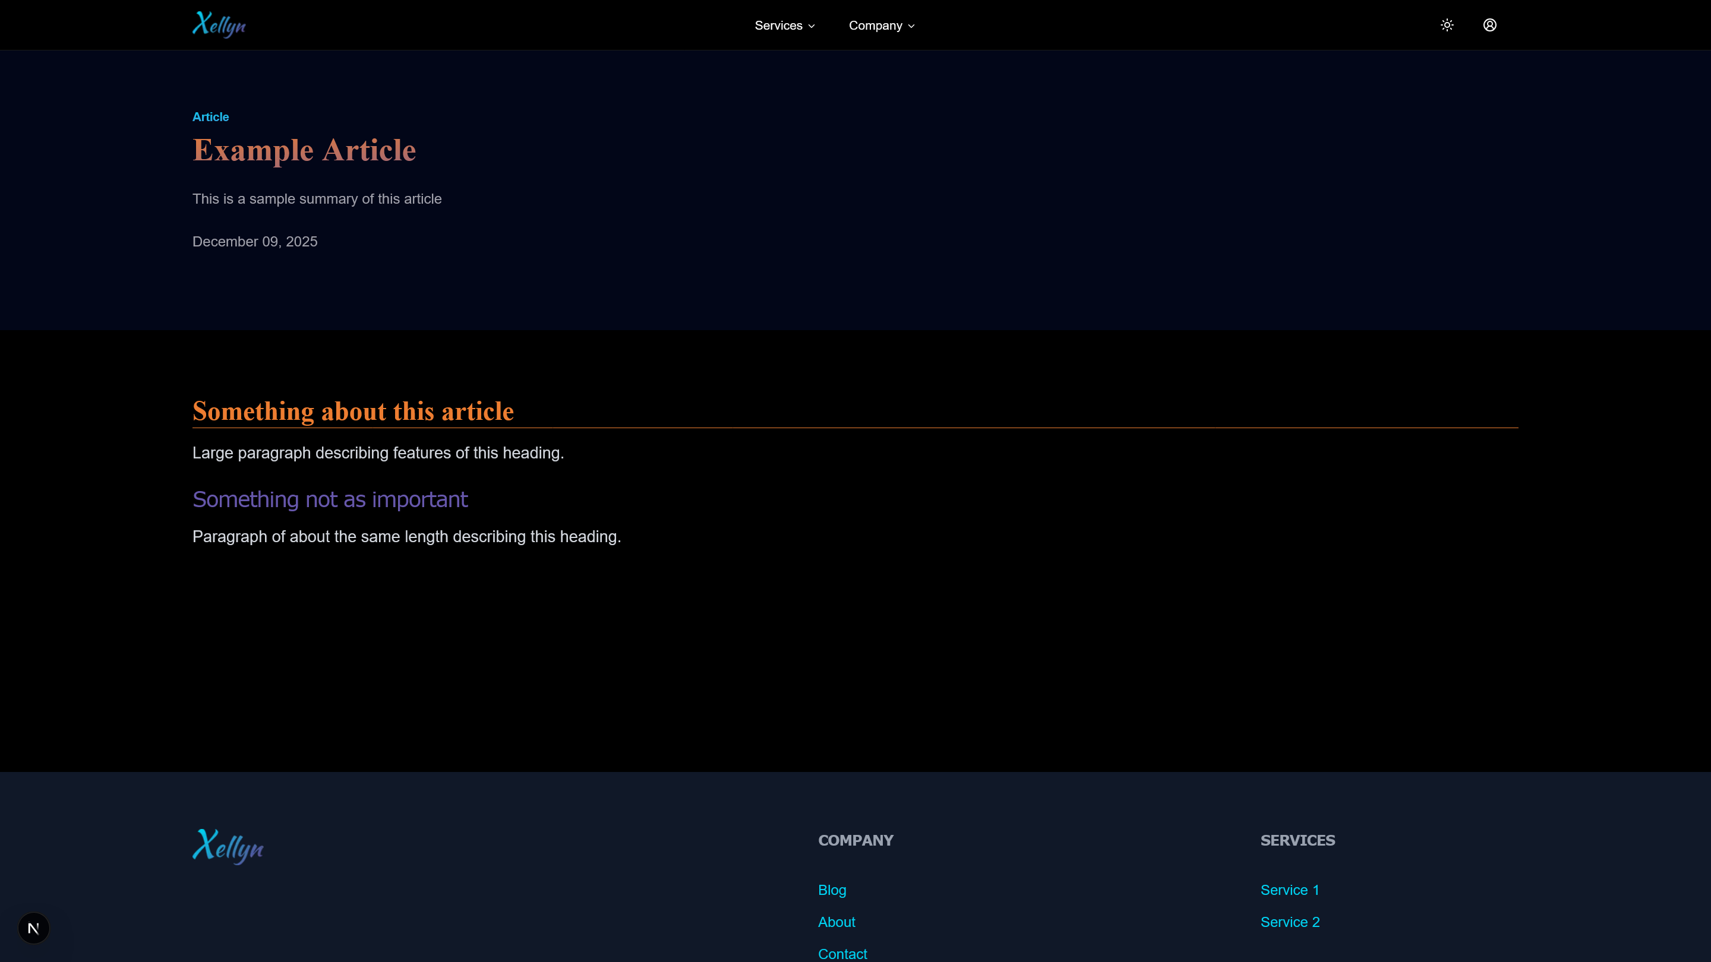
Task: Click the 'Large paragraph describing features' text
Action: (x=378, y=452)
